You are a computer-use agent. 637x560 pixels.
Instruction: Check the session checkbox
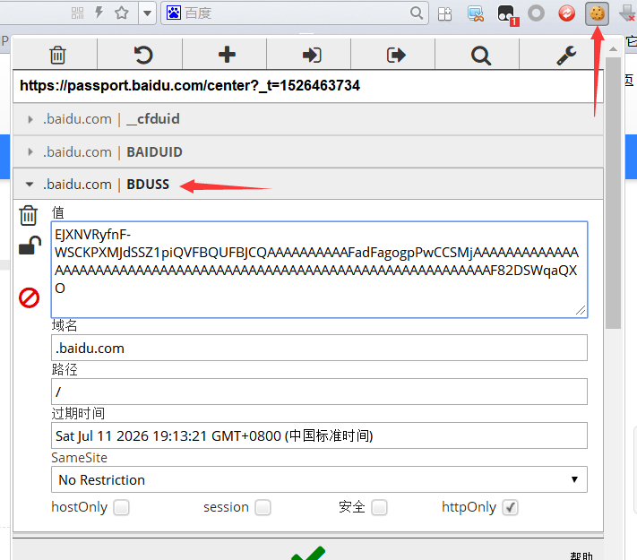click(x=263, y=508)
